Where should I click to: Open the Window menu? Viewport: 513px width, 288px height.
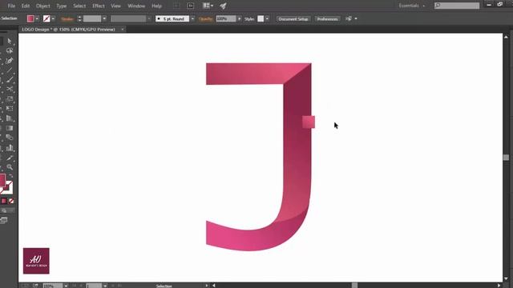136,6
